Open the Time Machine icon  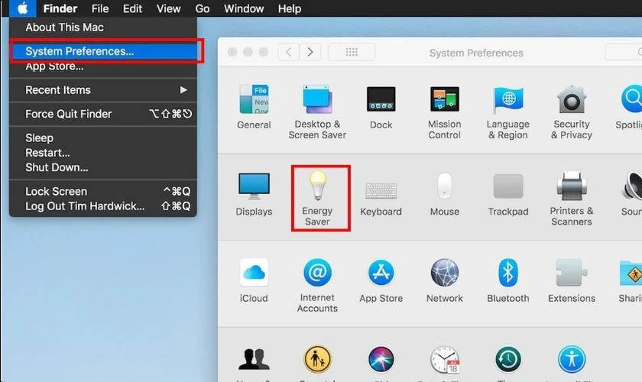coord(508,361)
